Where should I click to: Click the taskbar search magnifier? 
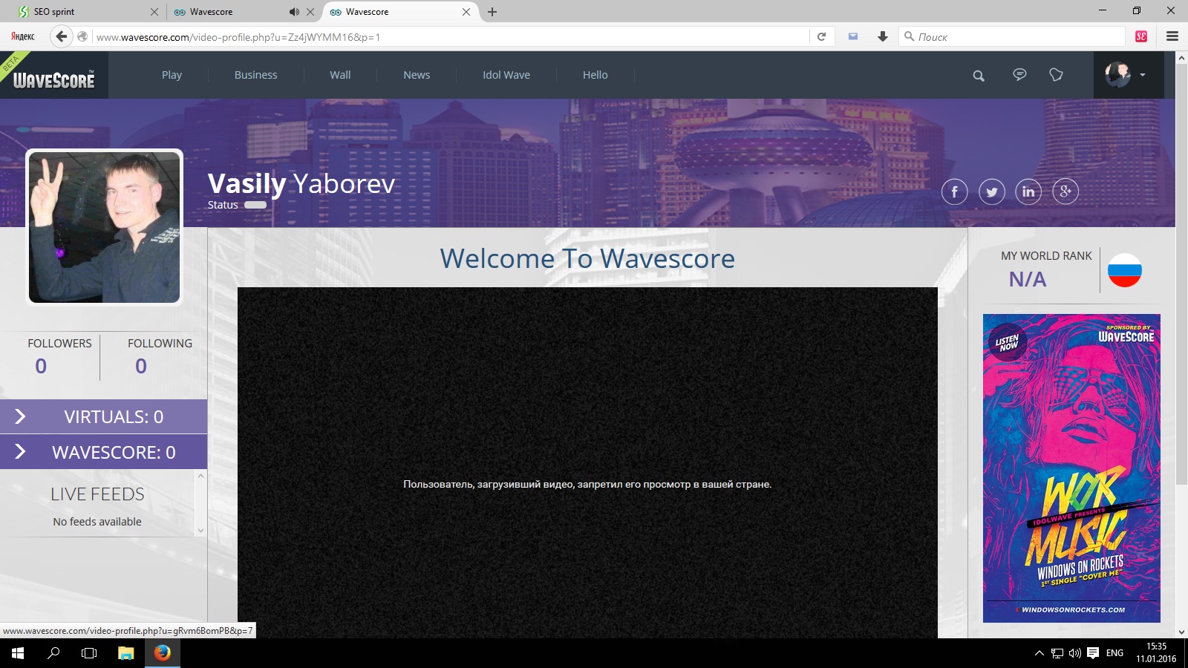coord(53,653)
